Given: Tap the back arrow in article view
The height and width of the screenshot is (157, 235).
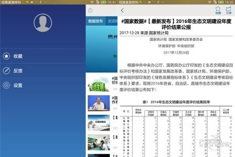Looking at the screenshot, I should pyautogui.click(x=122, y=10).
